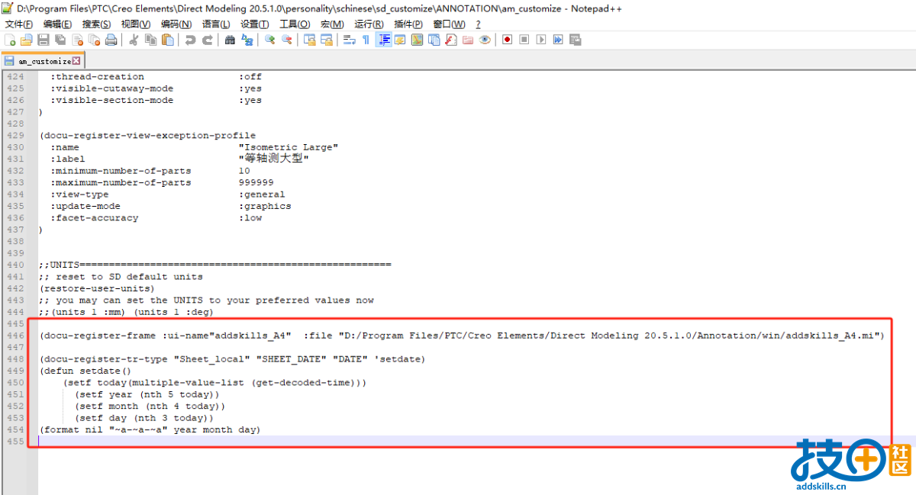Click the value 999999
The height and width of the screenshot is (495, 916).
pyautogui.click(x=256, y=182)
